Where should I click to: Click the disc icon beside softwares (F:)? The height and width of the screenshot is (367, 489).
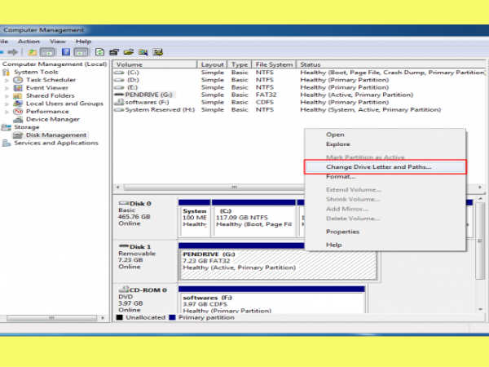click(119, 102)
